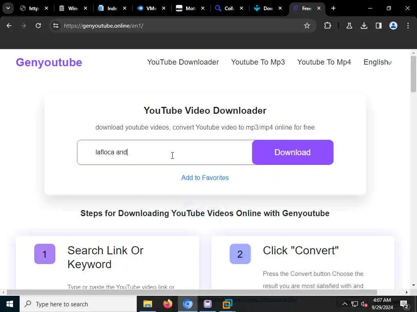Image resolution: width=417 pixels, height=312 pixels.
Task: Open the Chrome profile avatar
Action: 393,26
